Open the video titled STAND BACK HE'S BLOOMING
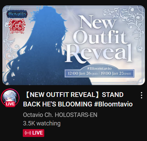147x141 pixels. 78,99
